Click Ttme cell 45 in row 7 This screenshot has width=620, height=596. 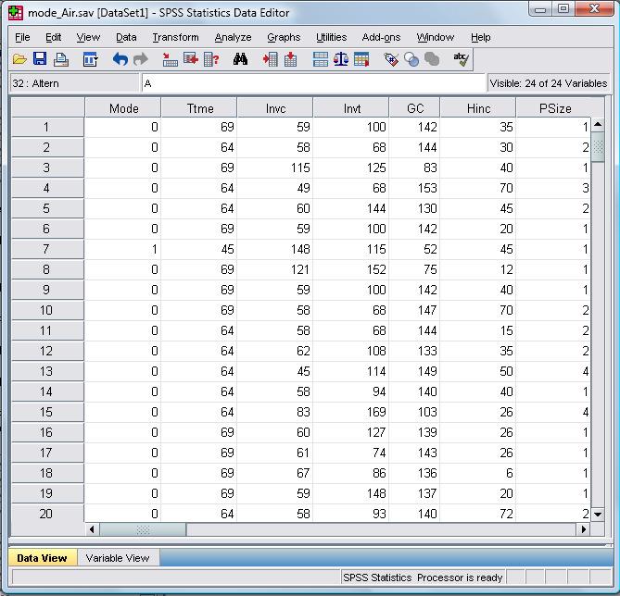coord(199,249)
